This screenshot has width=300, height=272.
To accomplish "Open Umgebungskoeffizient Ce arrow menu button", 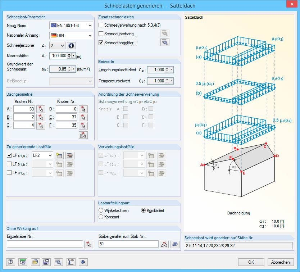I will click(x=172, y=70).
